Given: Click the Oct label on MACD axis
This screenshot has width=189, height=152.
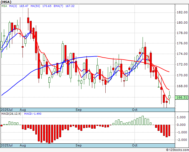Looking at the screenshot, I should click(x=135, y=145).
